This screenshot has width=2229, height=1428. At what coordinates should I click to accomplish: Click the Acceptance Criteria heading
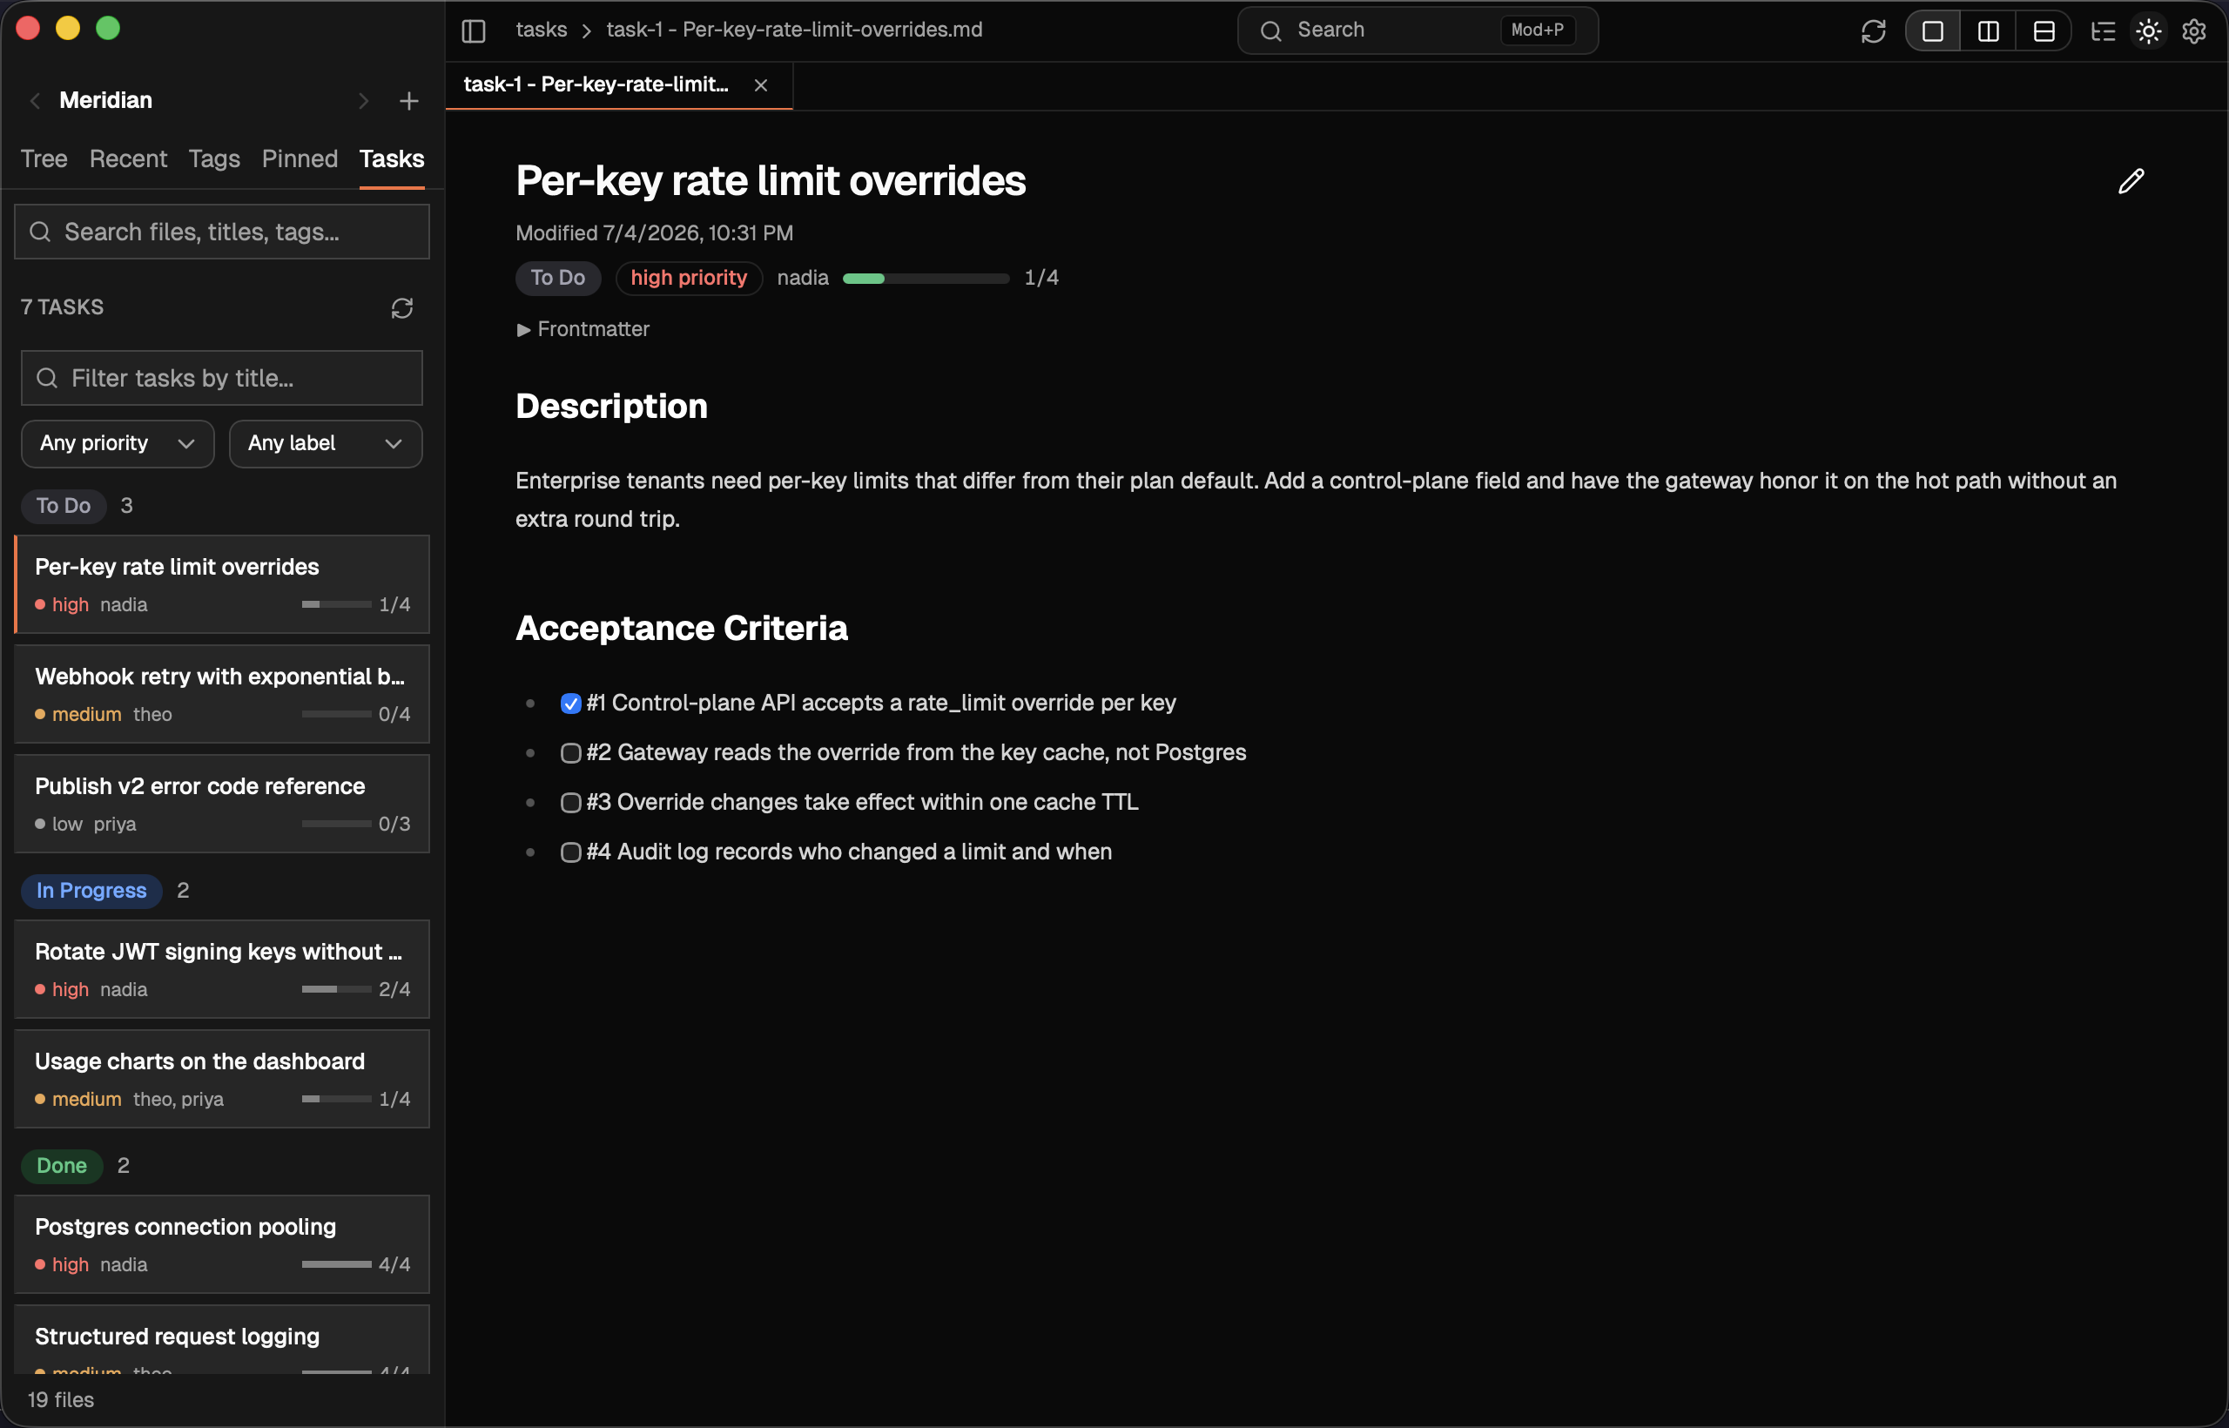tap(682, 629)
